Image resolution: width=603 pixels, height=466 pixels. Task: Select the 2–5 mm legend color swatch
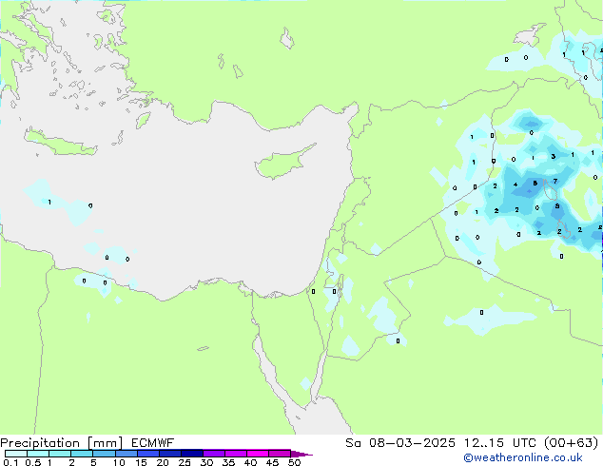pyautogui.click(x=82, y=454)
